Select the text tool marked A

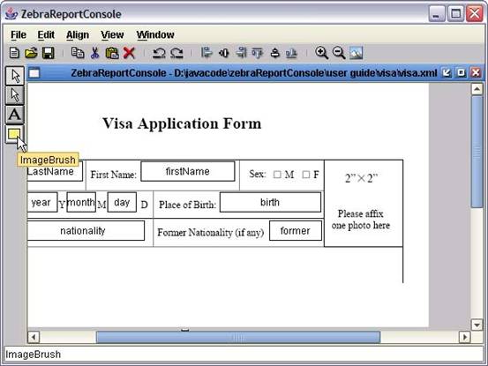15,115
